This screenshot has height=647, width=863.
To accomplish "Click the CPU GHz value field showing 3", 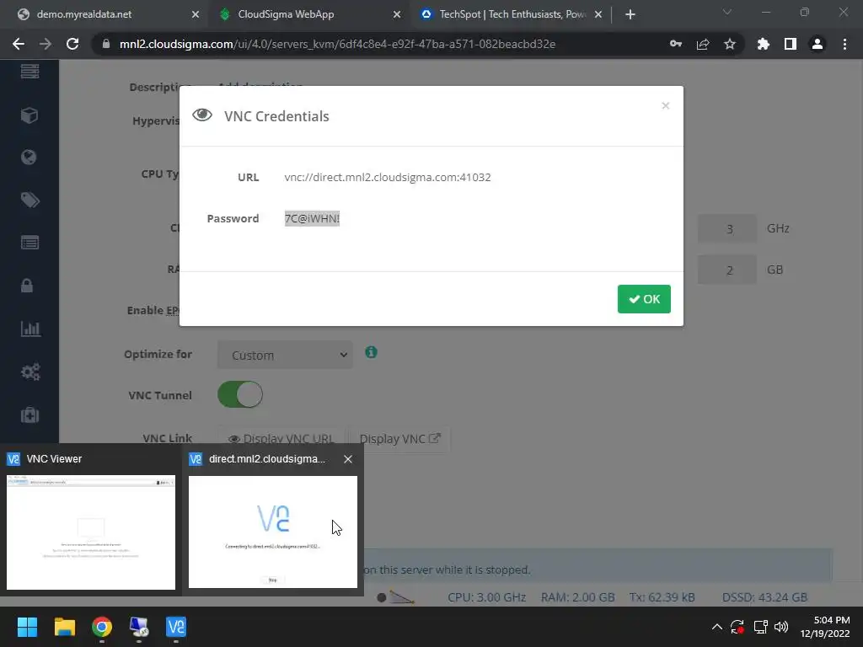I will [x=727, y=228].
